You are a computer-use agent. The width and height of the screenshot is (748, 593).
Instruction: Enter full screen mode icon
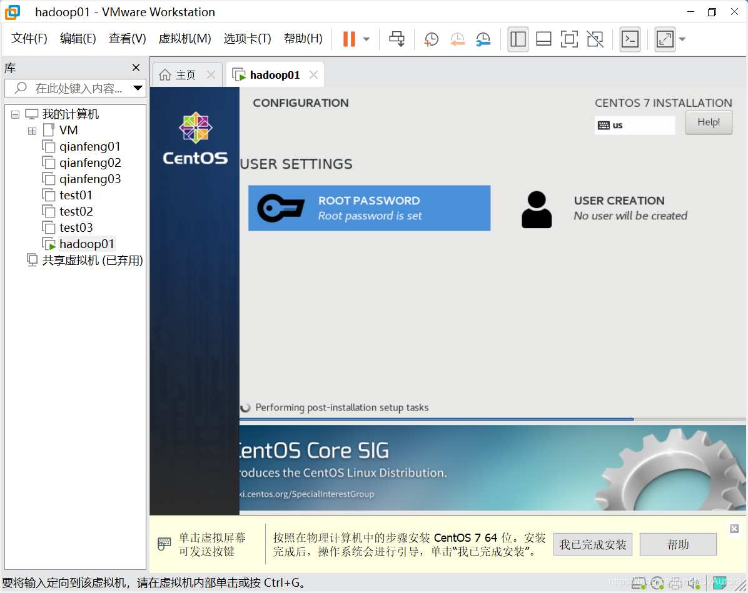(x=570, y=39)
